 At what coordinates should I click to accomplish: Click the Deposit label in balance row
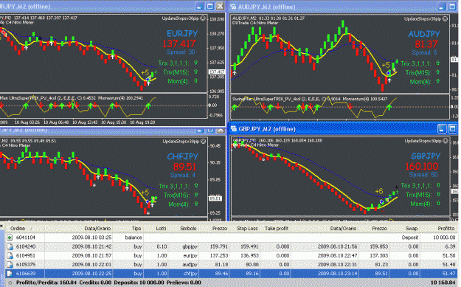coord(410,238)
